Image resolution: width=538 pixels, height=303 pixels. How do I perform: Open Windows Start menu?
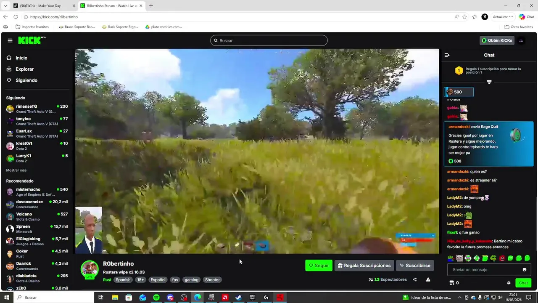pos(7,298)
